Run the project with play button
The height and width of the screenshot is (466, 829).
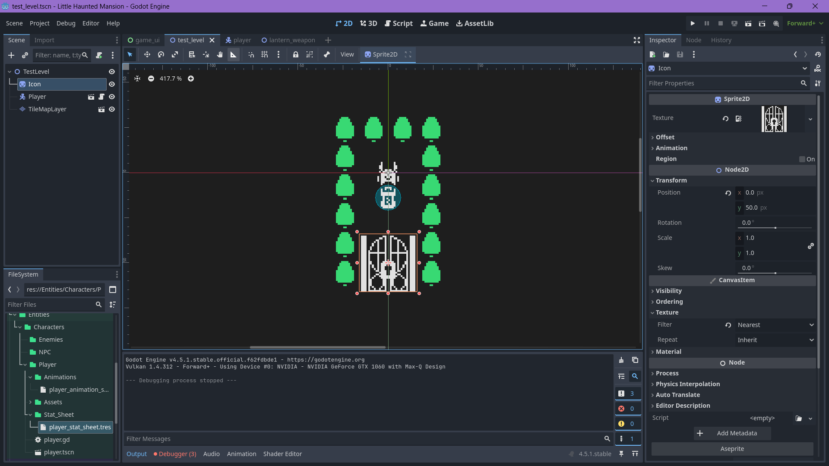pyautogui.click(x=693, y=23)
